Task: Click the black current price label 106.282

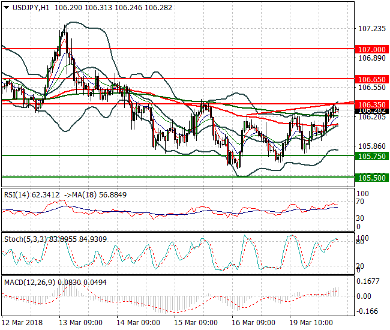Action: [x=372, y=111]
